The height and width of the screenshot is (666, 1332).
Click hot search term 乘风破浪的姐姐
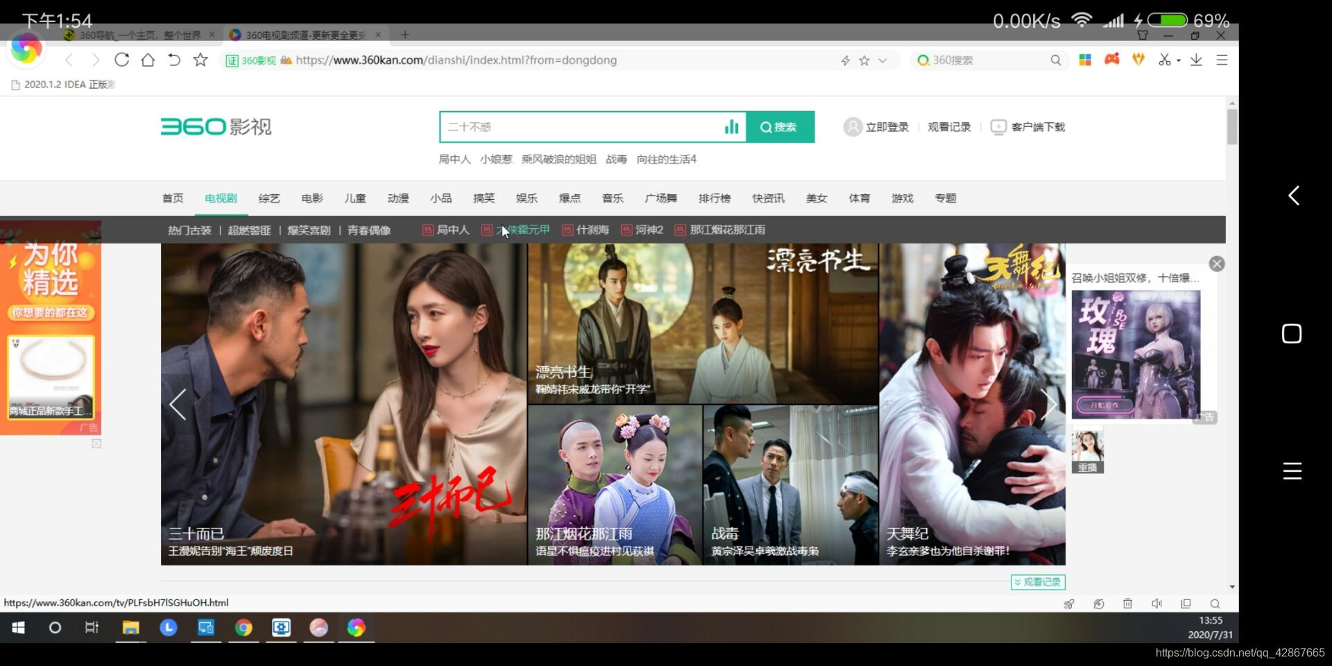coord(559,160)
